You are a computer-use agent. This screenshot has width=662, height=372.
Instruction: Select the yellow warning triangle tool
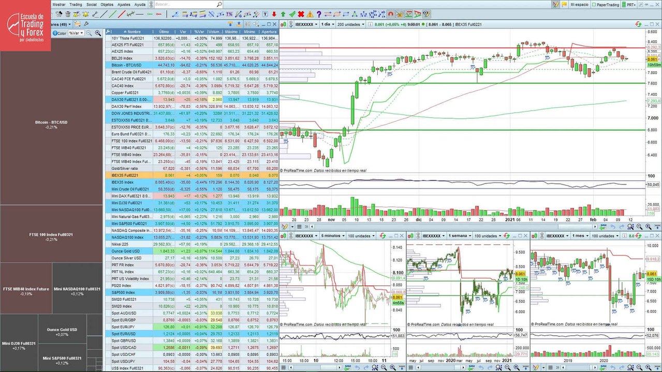pos(310,14)
